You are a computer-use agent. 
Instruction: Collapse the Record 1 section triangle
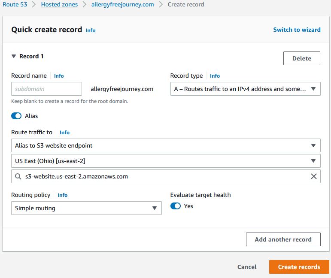(x=14, y=56)
